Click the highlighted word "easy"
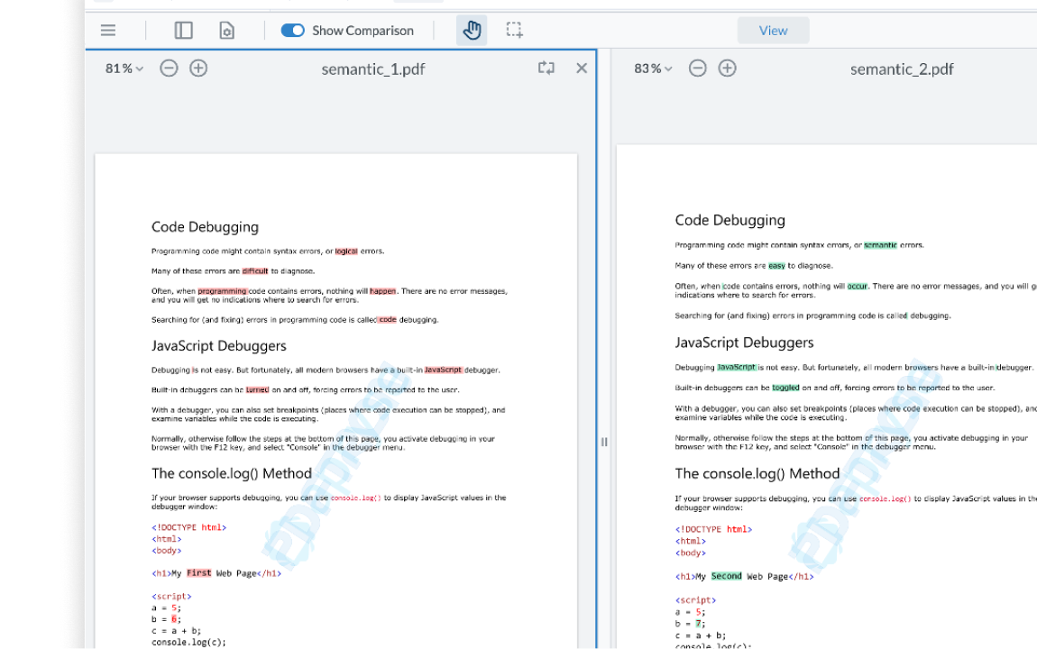 point(776,266)
